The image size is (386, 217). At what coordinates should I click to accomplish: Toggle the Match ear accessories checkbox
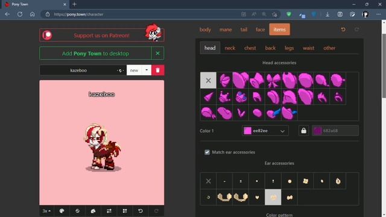click(207, 152)
